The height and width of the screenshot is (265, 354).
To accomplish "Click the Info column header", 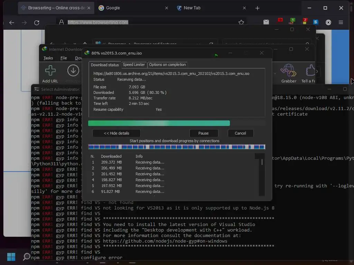I will point(139,156).
